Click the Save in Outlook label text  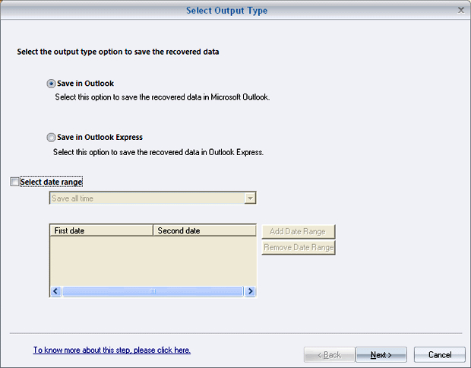tap(85, 84)
